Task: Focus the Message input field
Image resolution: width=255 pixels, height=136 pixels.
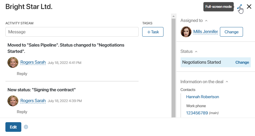Action: tap(72, 32)
